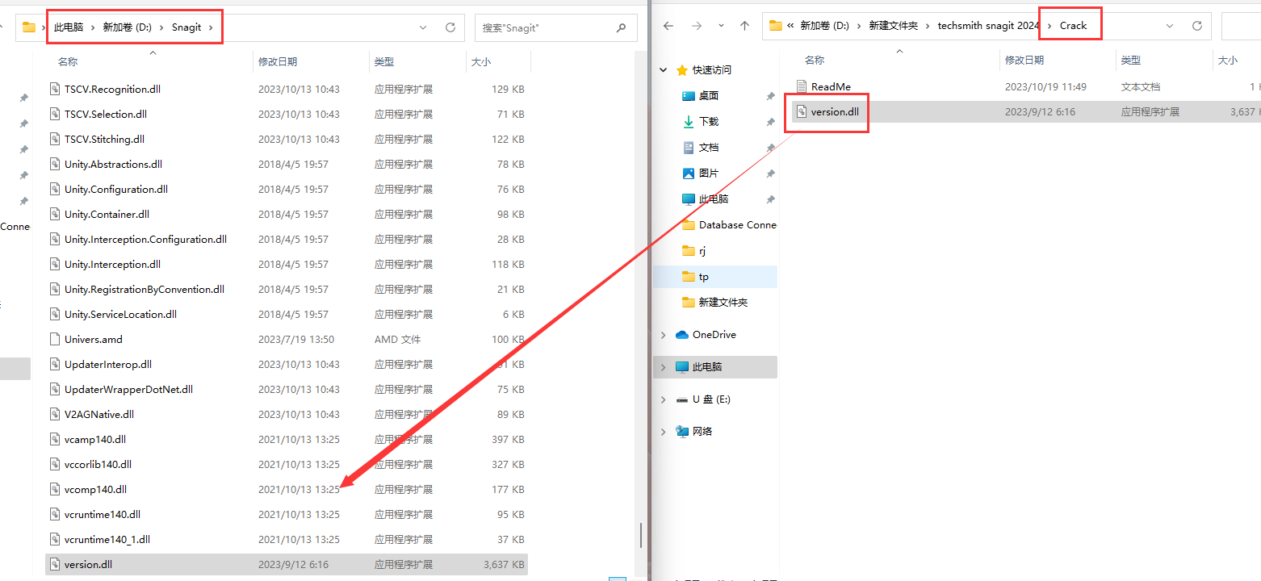
Task: Click the Snagit breadcrumb segment
Action: [186, 27]
